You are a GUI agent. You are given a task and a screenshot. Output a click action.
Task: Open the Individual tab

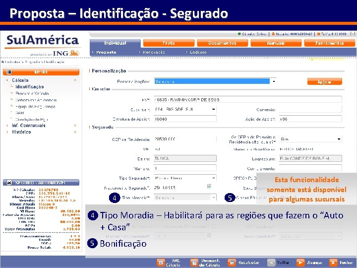point(115,43)
